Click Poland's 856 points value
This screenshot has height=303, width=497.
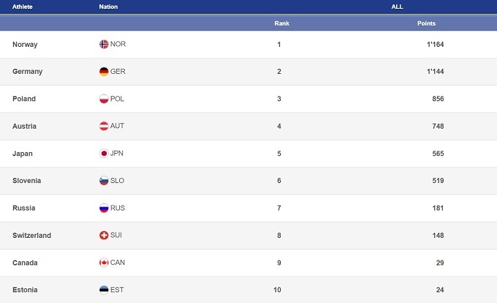pyautogui.click(x=437, y=99)
